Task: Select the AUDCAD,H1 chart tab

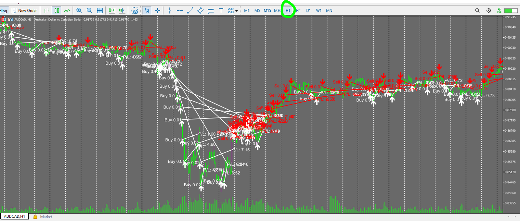Action: pos(14,216)
